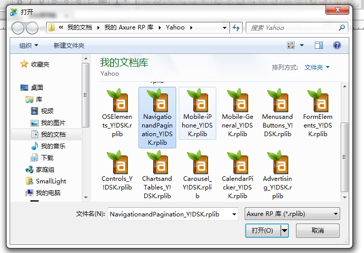Click the file list scrollbar thumb
The image size is (364, 253).
[345, 157]
